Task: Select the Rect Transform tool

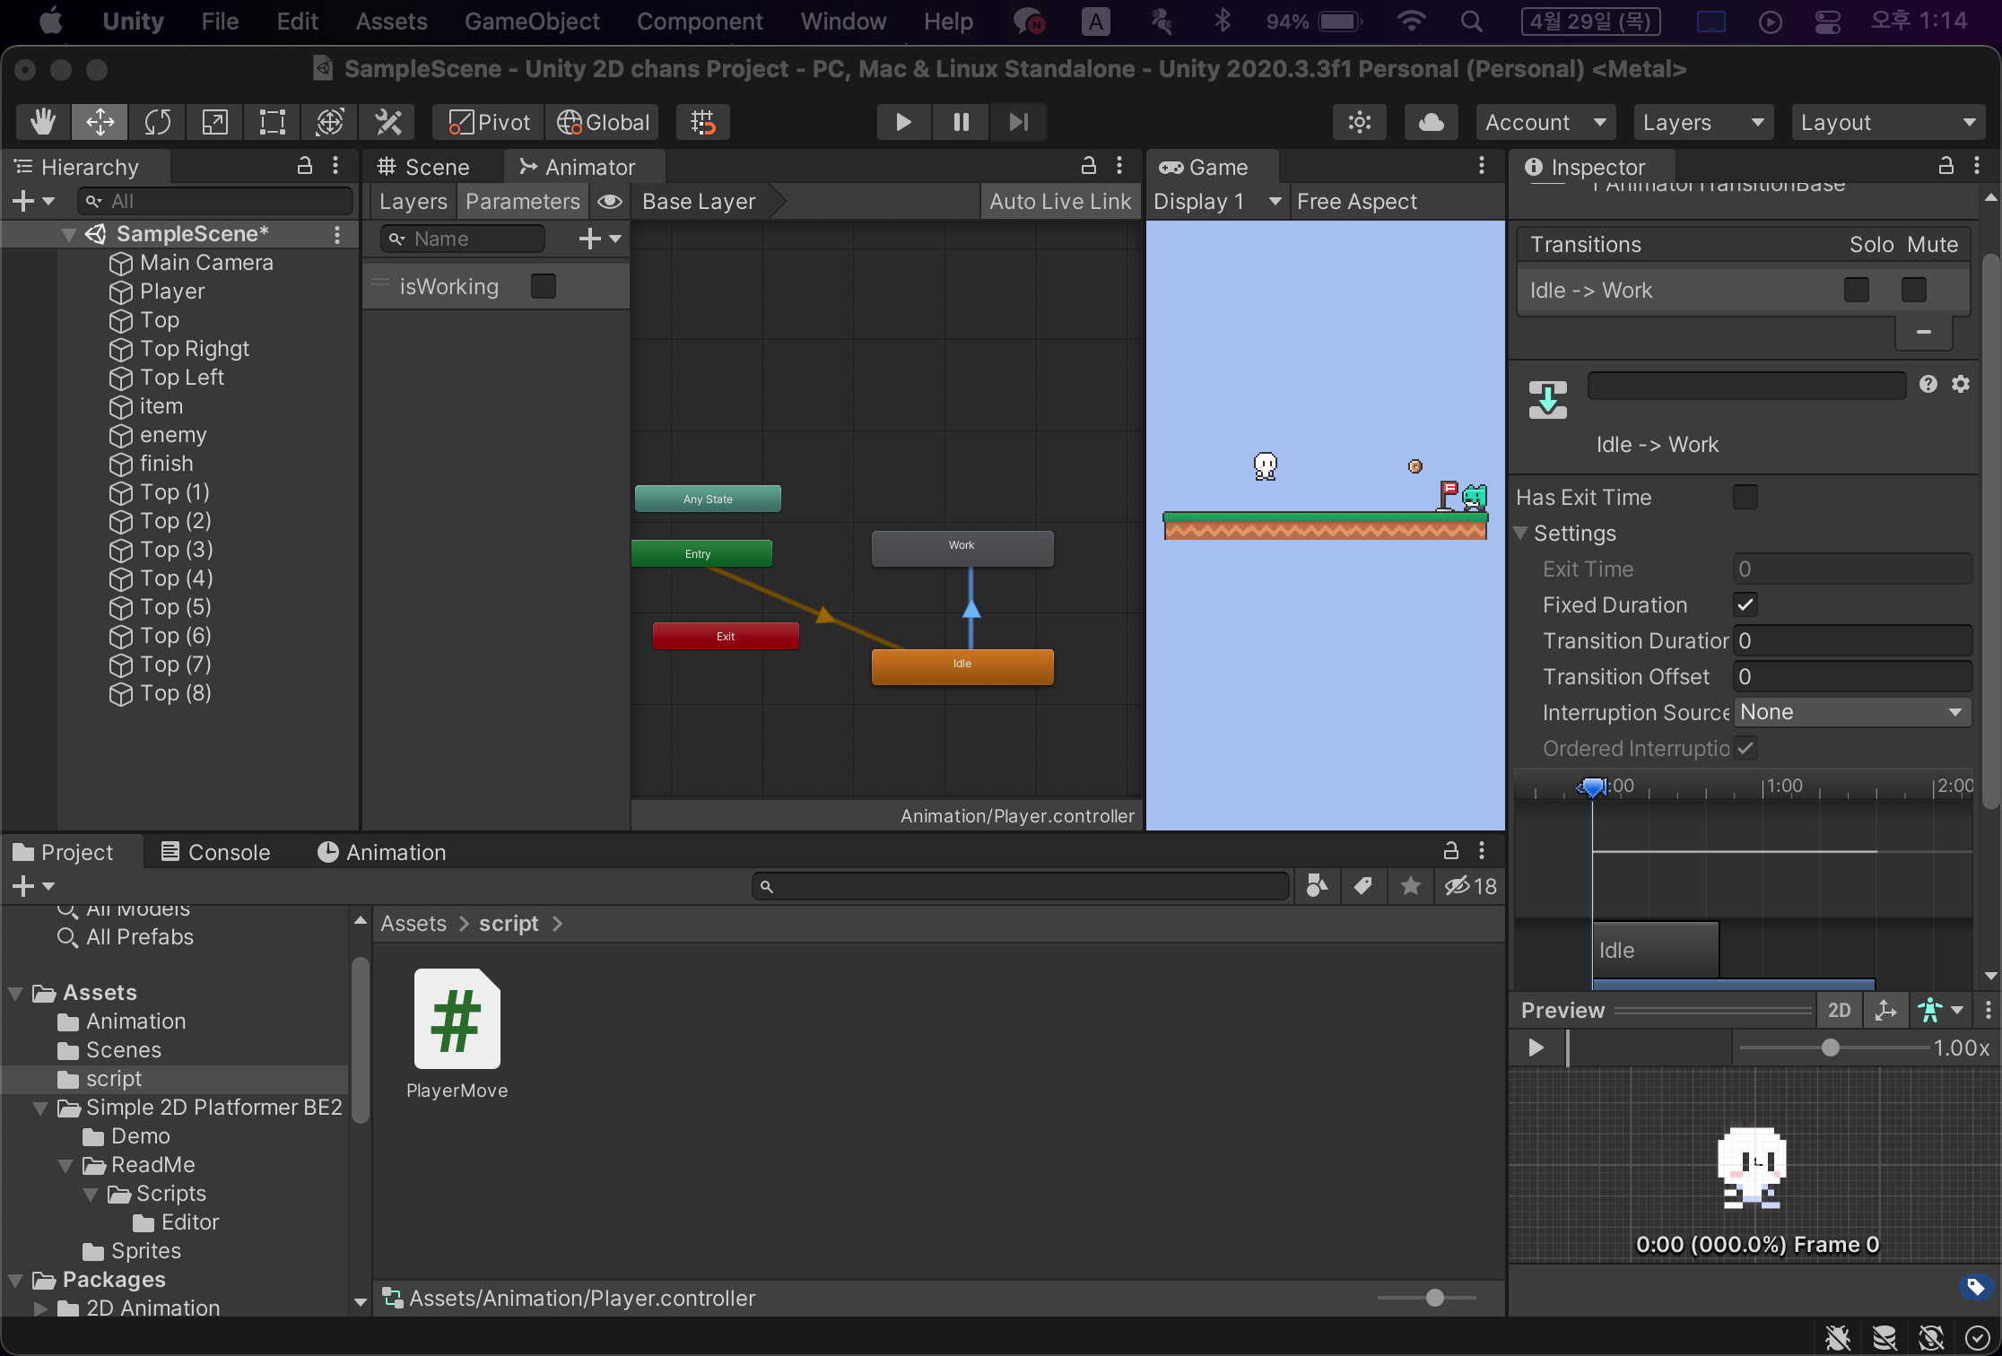Action: [x=272, y=122]
